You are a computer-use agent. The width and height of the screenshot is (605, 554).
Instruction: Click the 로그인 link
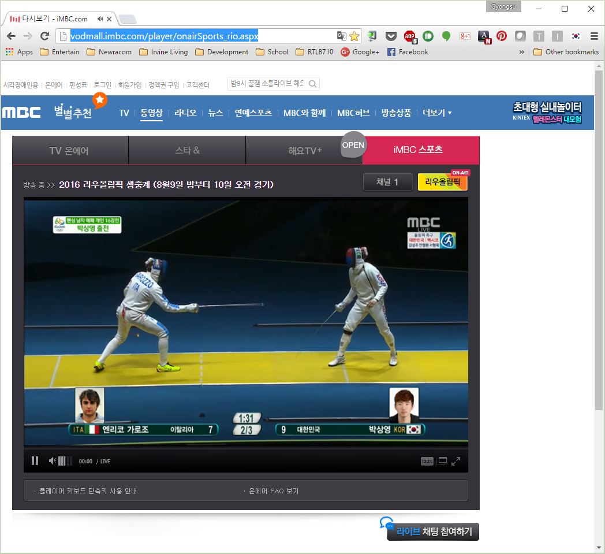[102, 84]
